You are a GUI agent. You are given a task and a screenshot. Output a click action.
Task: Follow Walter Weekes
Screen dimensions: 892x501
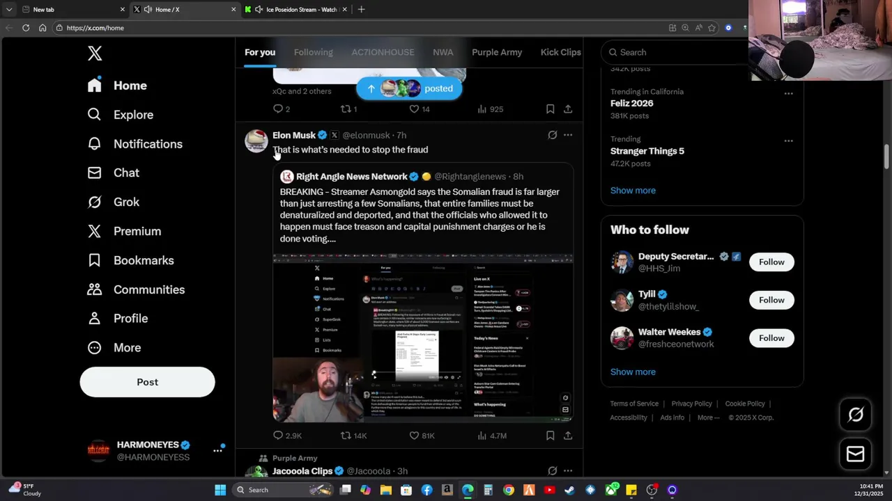point(771,338)
